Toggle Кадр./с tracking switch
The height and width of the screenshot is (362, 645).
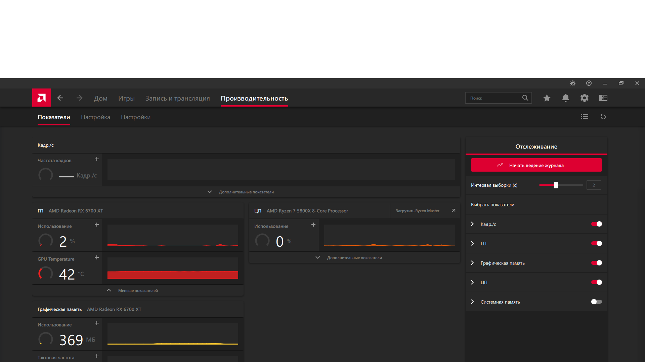pos(597,224)
